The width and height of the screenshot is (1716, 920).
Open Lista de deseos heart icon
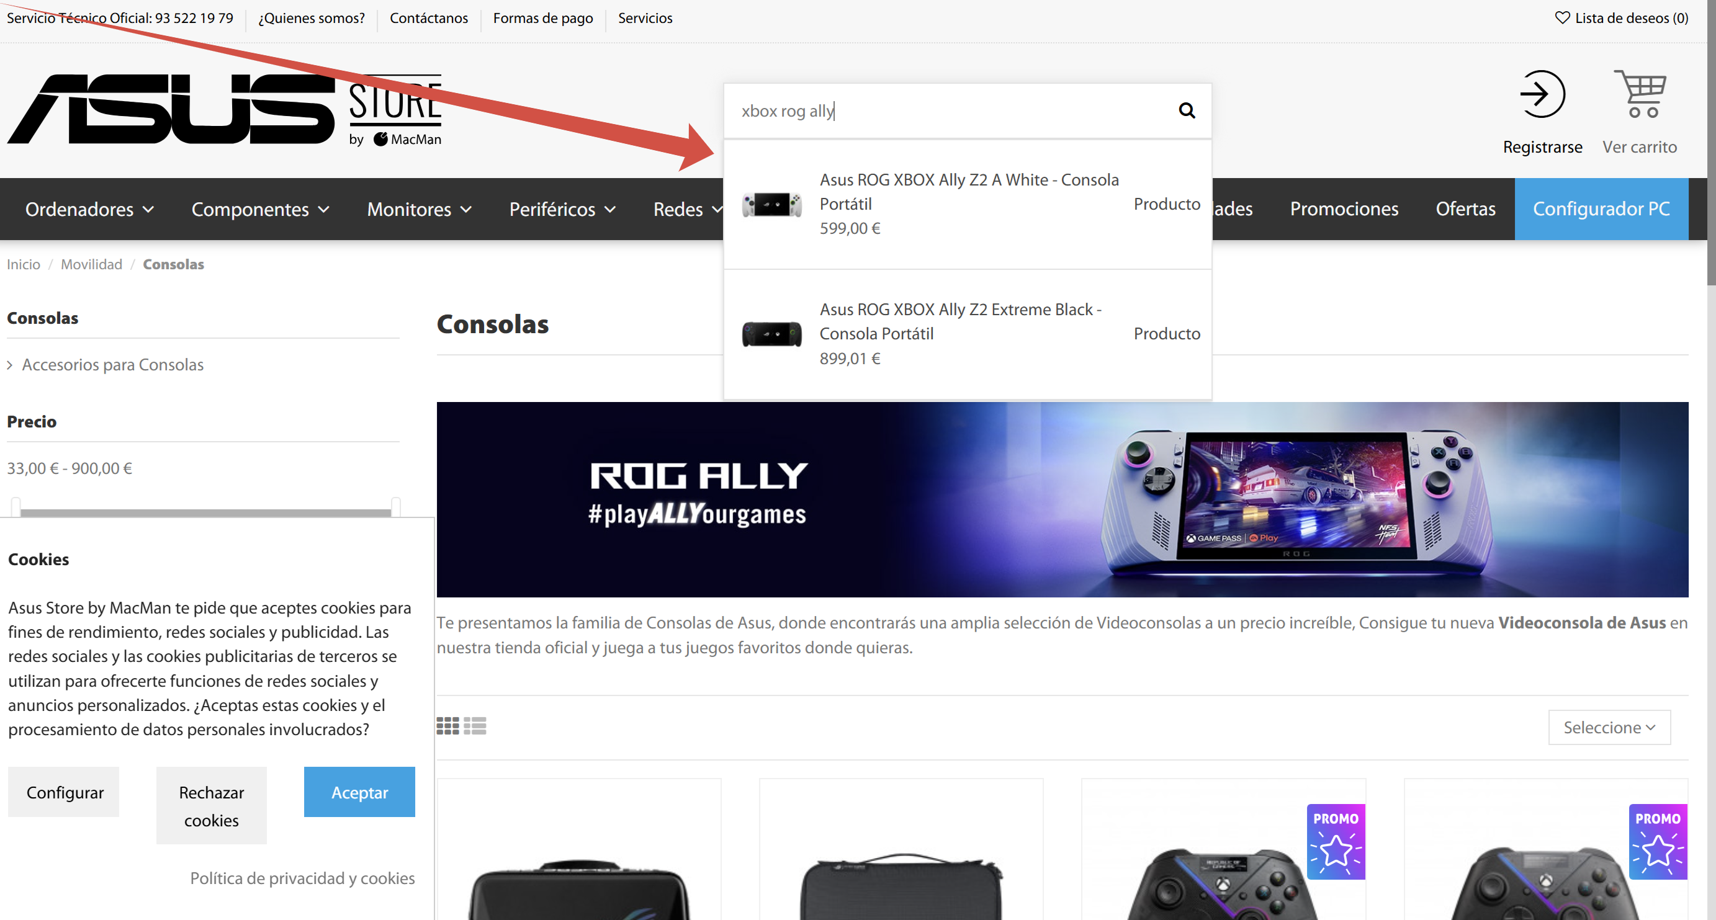click(x=1561, y=18)
